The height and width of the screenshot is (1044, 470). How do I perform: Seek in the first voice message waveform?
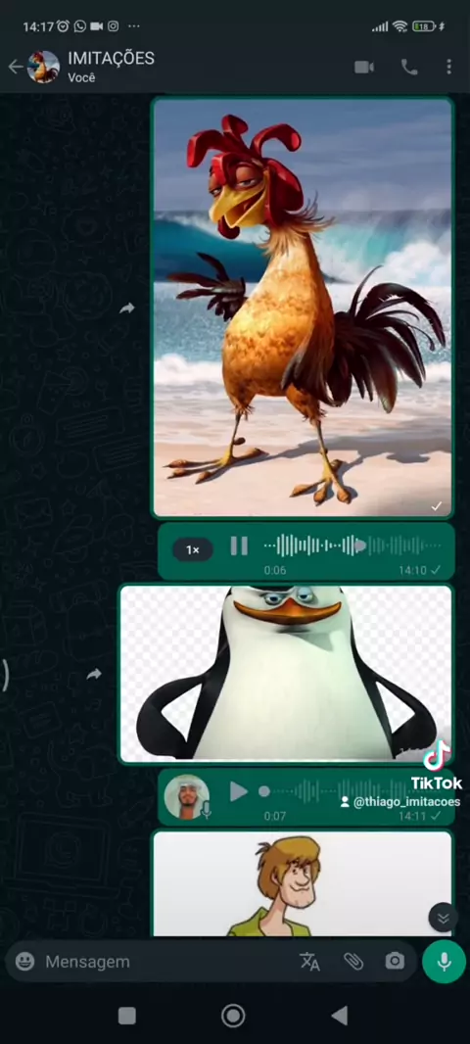352,546
